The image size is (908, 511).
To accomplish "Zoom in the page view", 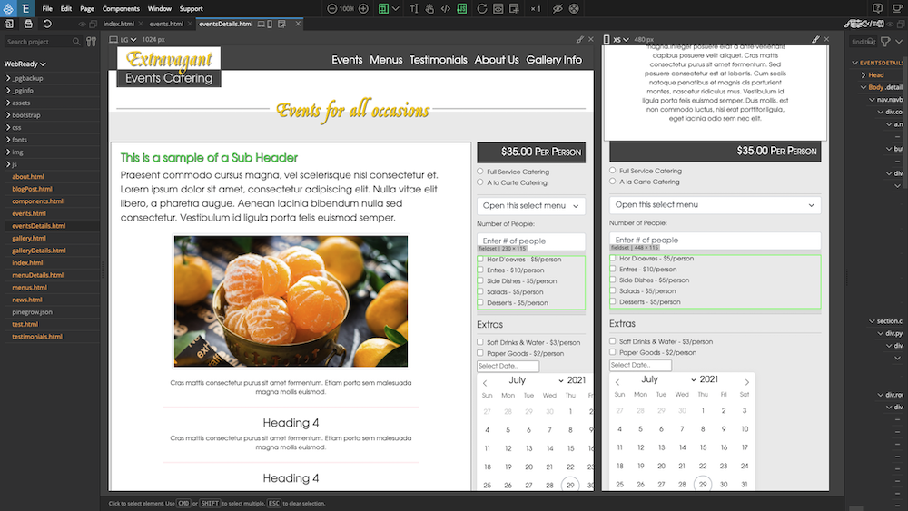I will 363,8.
